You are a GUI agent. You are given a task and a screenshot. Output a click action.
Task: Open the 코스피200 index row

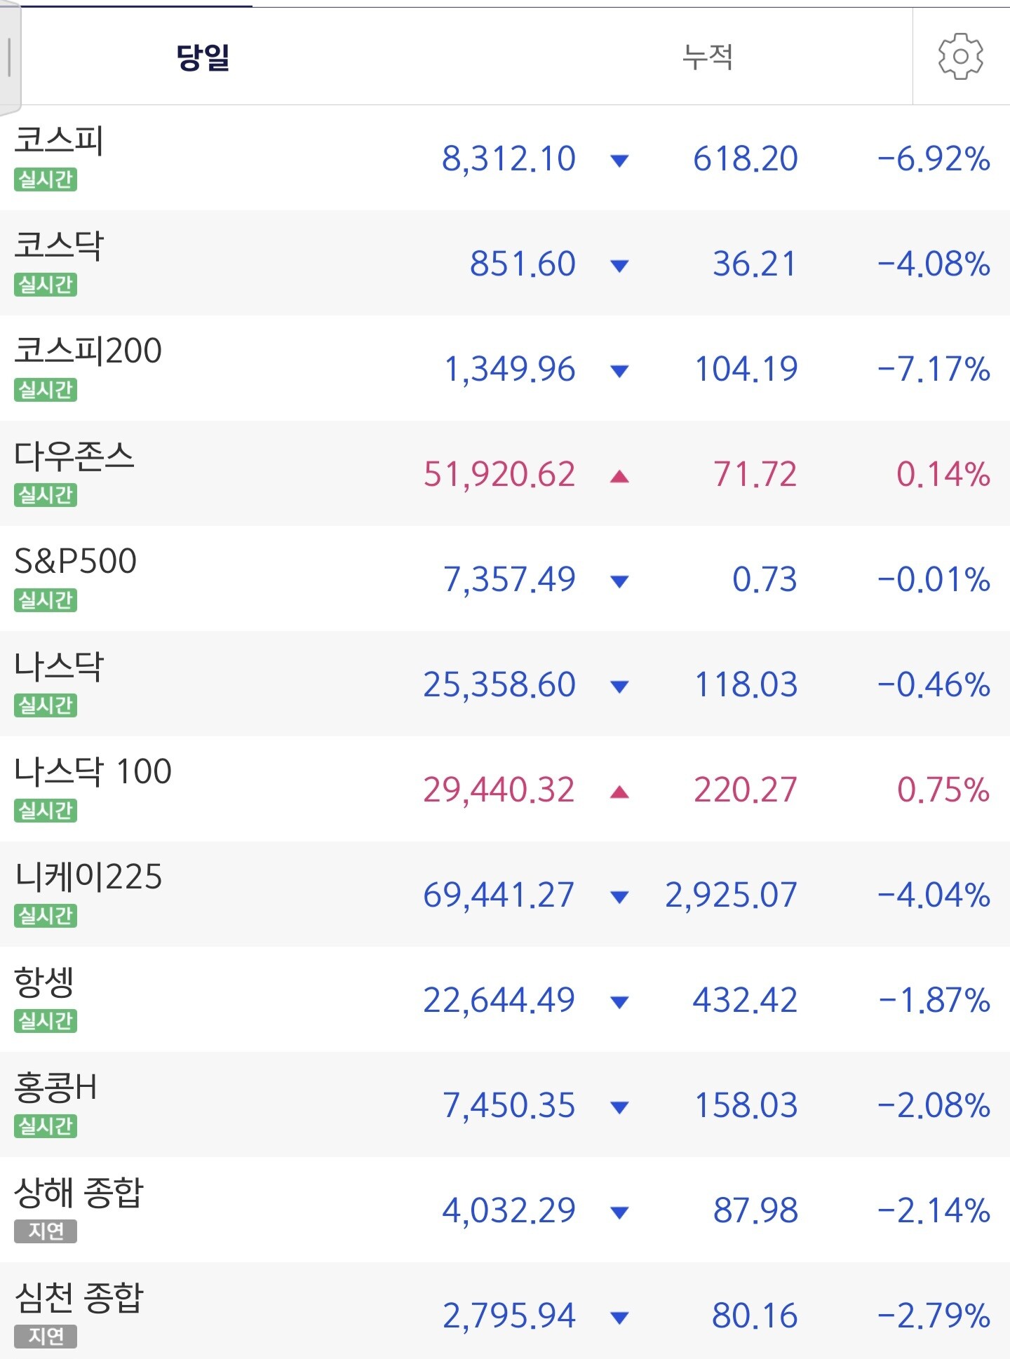coord(505,368)
